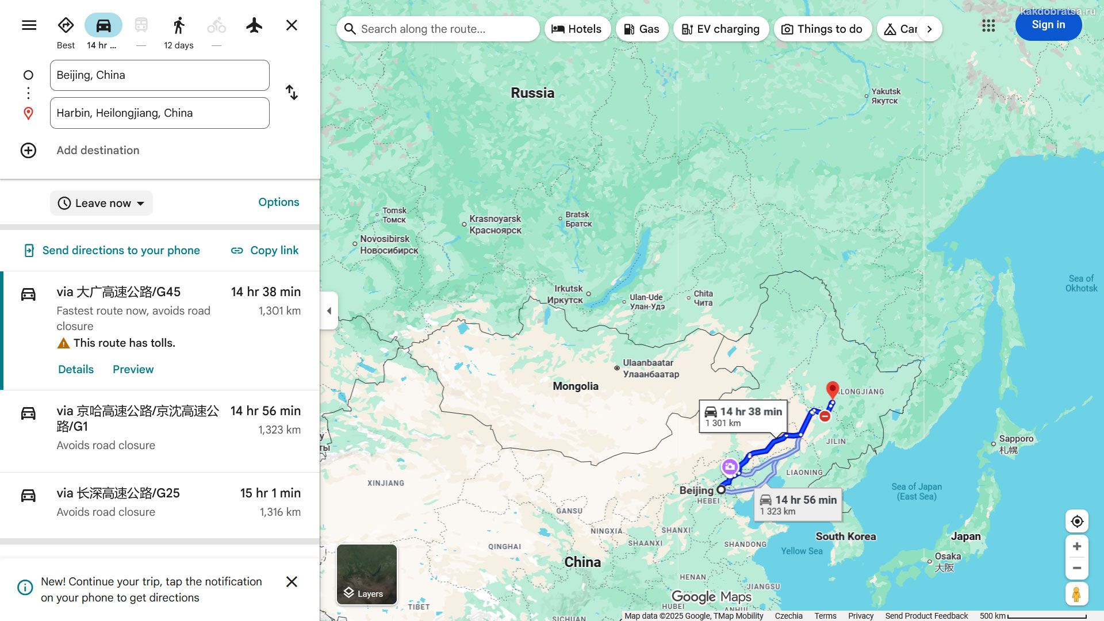Screen dimensions: 1104x621
Task: Open the Layers satellite thumbnail
Action: point(367,574)
